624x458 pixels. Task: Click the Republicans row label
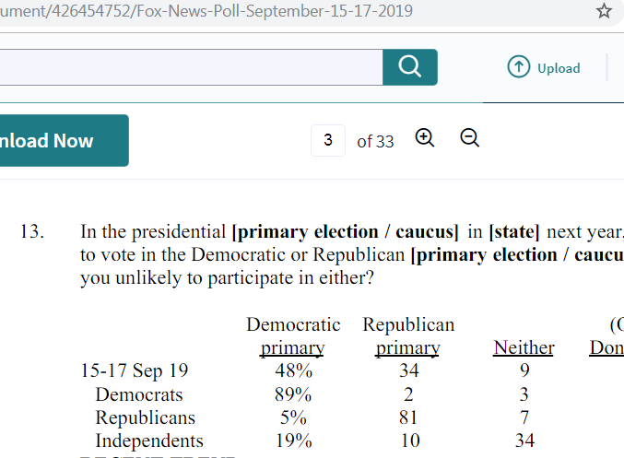(x=146, y=417)
